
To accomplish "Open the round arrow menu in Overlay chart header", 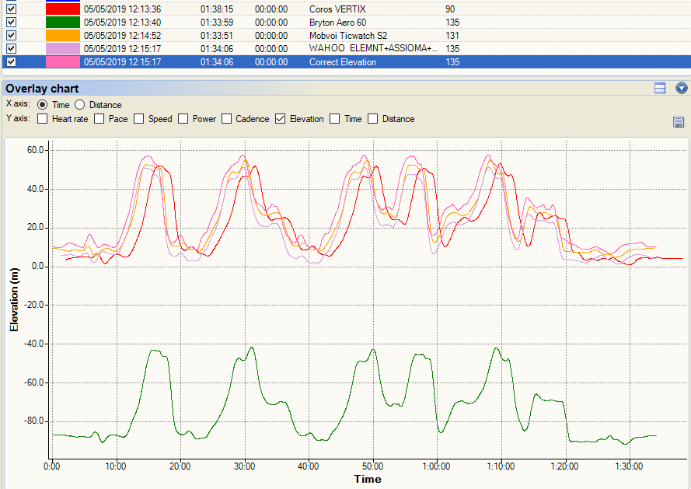I will (682, 89).
